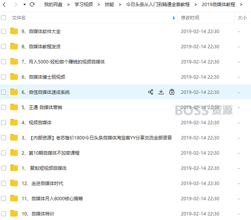Click folder icon of 6、自媒体博士班视频
This screenshot has width=251, height=220.
14,77
